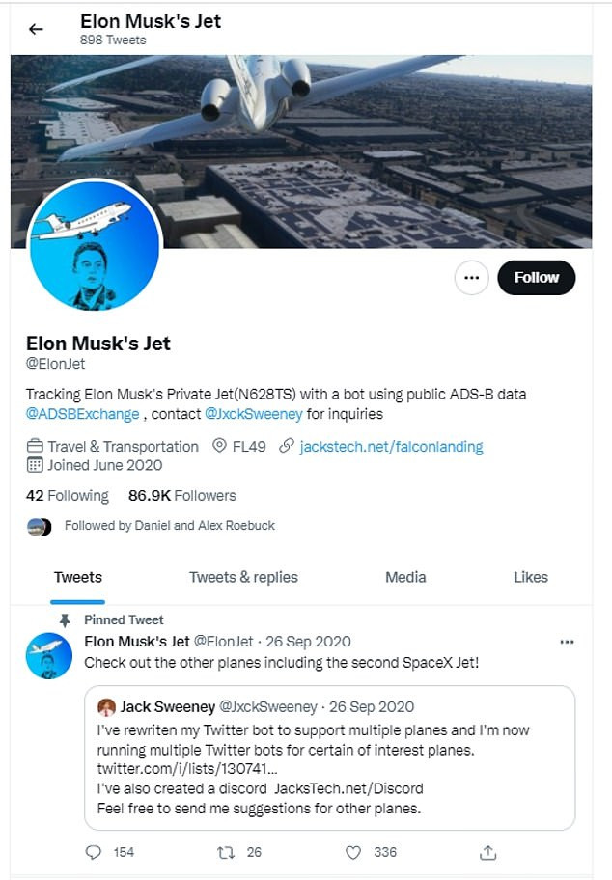Viewport: 612px width, 880px height.
Task: Click the back arrow icon
Action: pyautogui.click(x=36, y=29)
